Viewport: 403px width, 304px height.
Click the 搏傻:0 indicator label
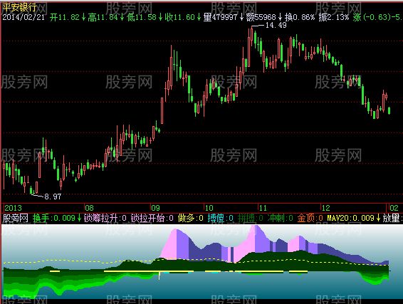pos(221,218)
